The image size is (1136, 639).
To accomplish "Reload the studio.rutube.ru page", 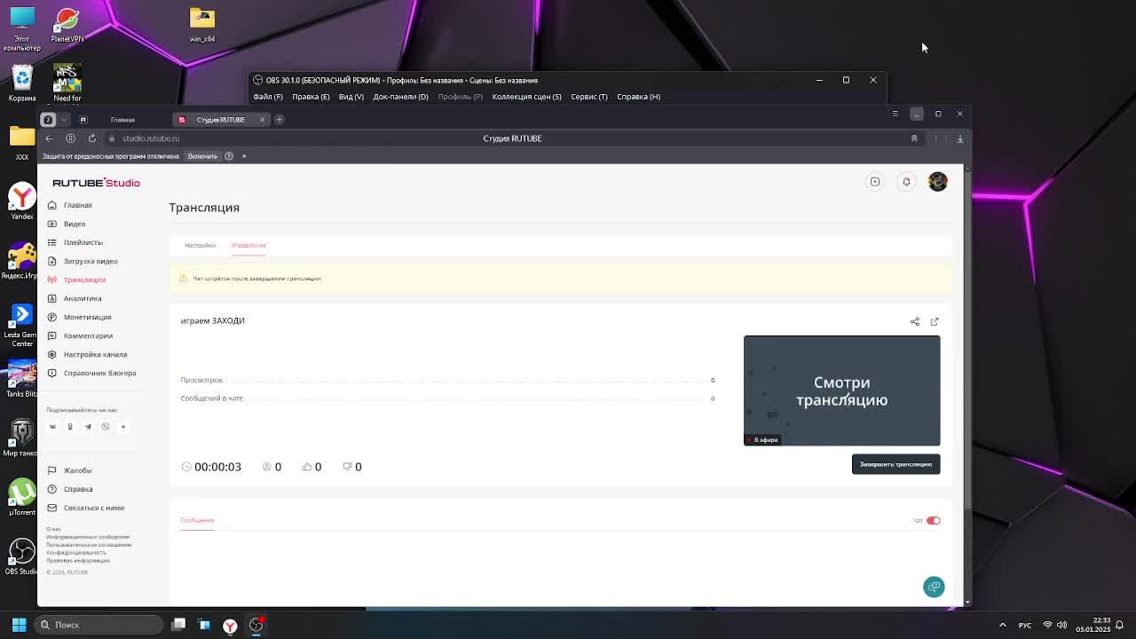I will (x=91, y=138).
